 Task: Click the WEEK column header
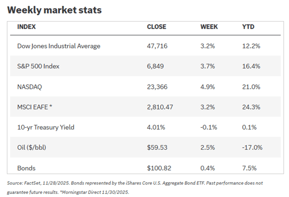click(209, 27)
